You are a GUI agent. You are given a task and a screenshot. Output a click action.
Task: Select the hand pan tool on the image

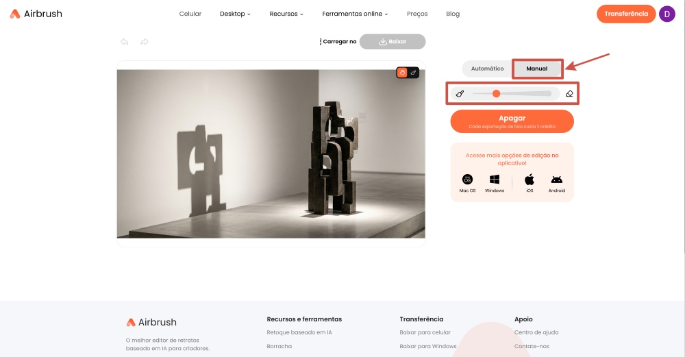tap(402, 73)
